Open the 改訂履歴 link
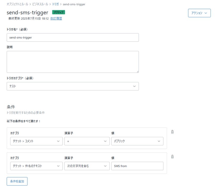This screenshot has width=220, height=190. pos(56,18)
